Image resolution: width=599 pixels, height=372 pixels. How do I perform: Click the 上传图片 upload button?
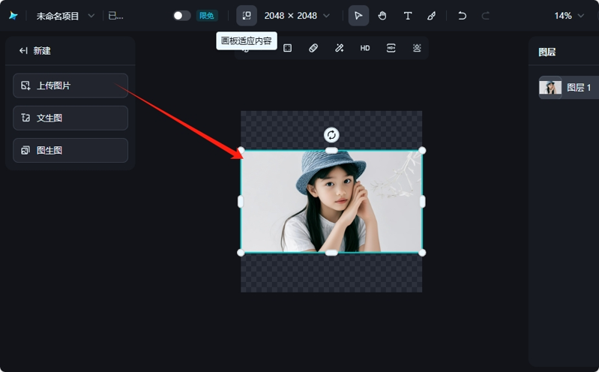(x=70, y=85)
